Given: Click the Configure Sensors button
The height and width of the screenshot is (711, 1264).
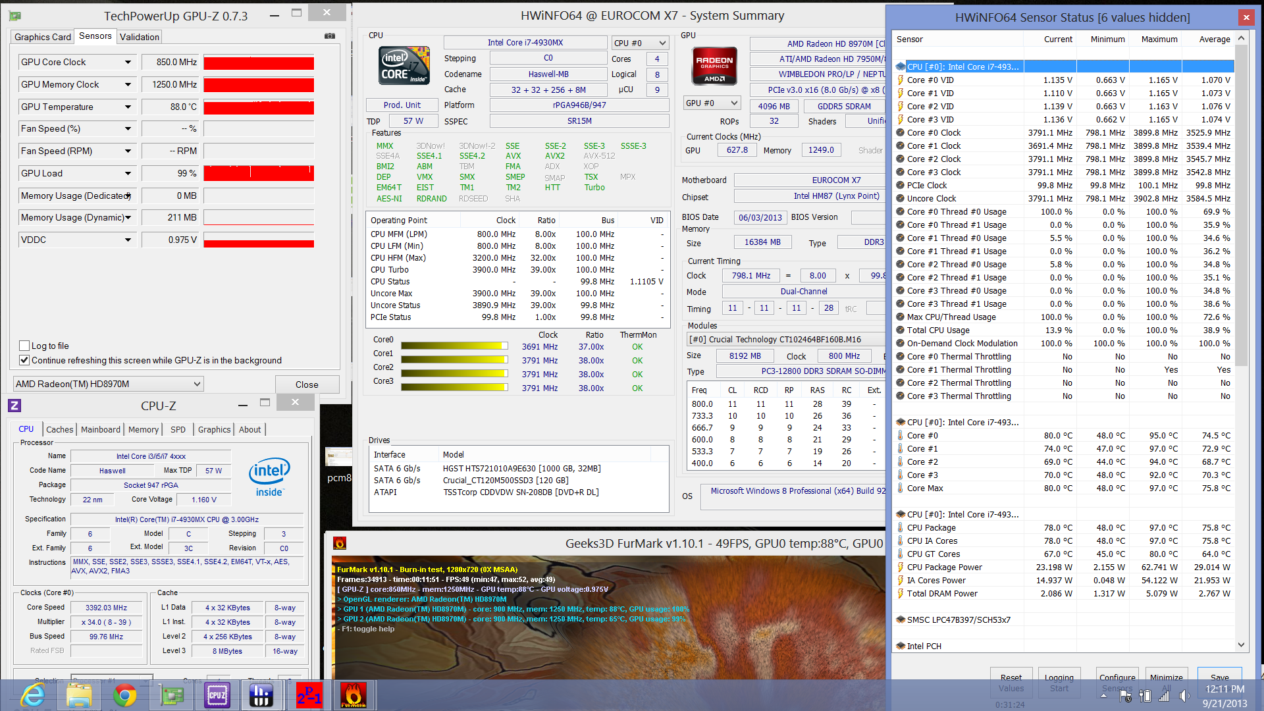Looking at the screenshot, I should 1117,683.
